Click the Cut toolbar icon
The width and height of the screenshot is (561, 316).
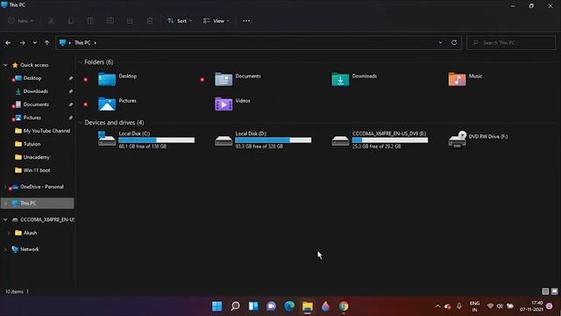51,21
